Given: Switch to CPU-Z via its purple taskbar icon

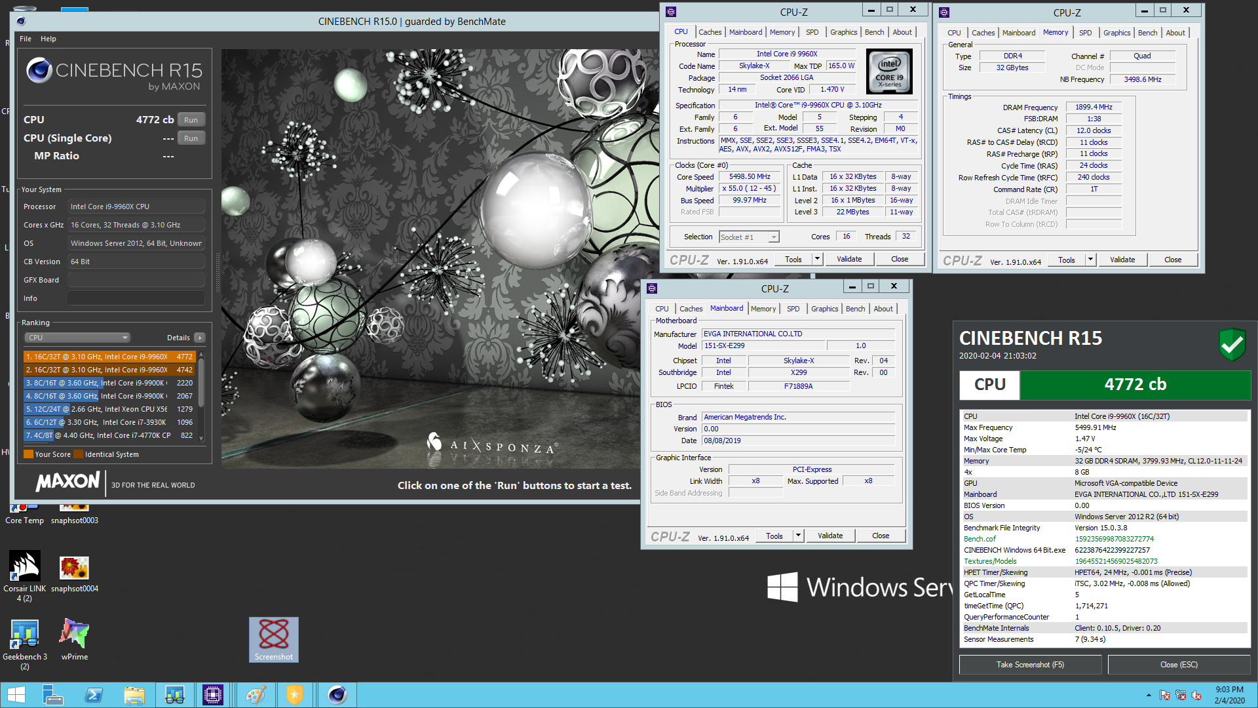Looking at the screenshot, I should click(x=213, y=695).
